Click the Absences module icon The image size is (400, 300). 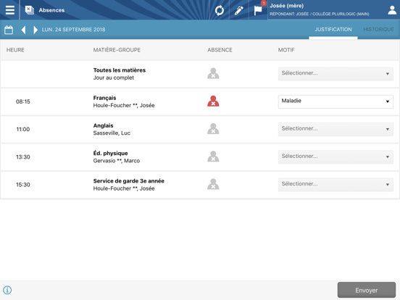coord(29,10)
